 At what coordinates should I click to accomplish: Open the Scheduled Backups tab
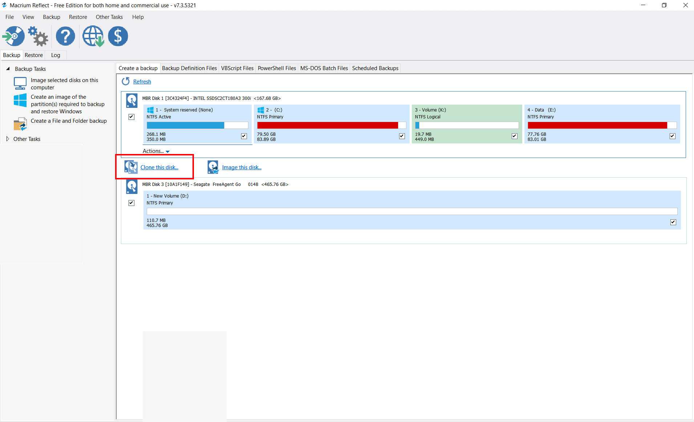375,68
